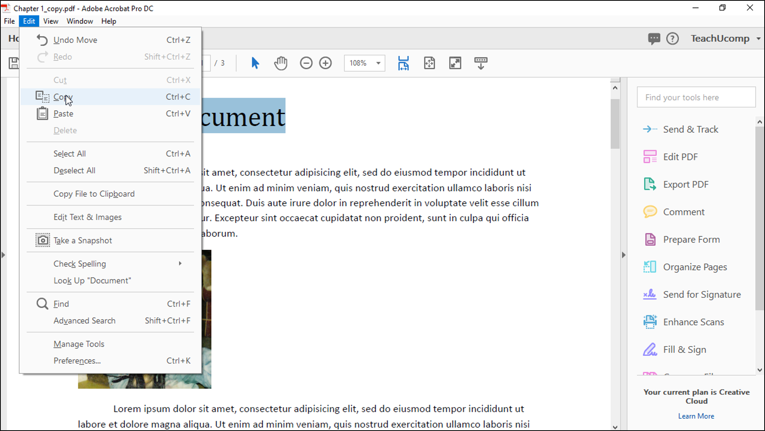Open the View menu

50,21
